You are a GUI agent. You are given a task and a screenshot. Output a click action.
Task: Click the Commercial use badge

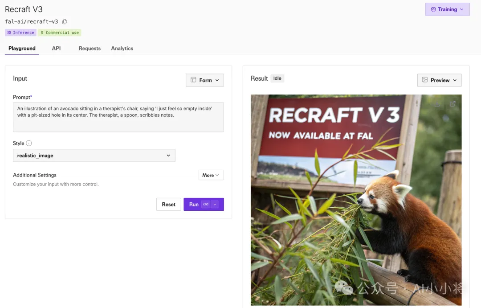60,33
